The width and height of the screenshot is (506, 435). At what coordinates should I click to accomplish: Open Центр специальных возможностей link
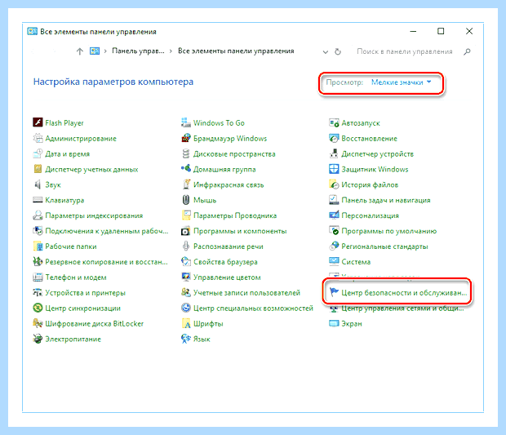point(253,308)
